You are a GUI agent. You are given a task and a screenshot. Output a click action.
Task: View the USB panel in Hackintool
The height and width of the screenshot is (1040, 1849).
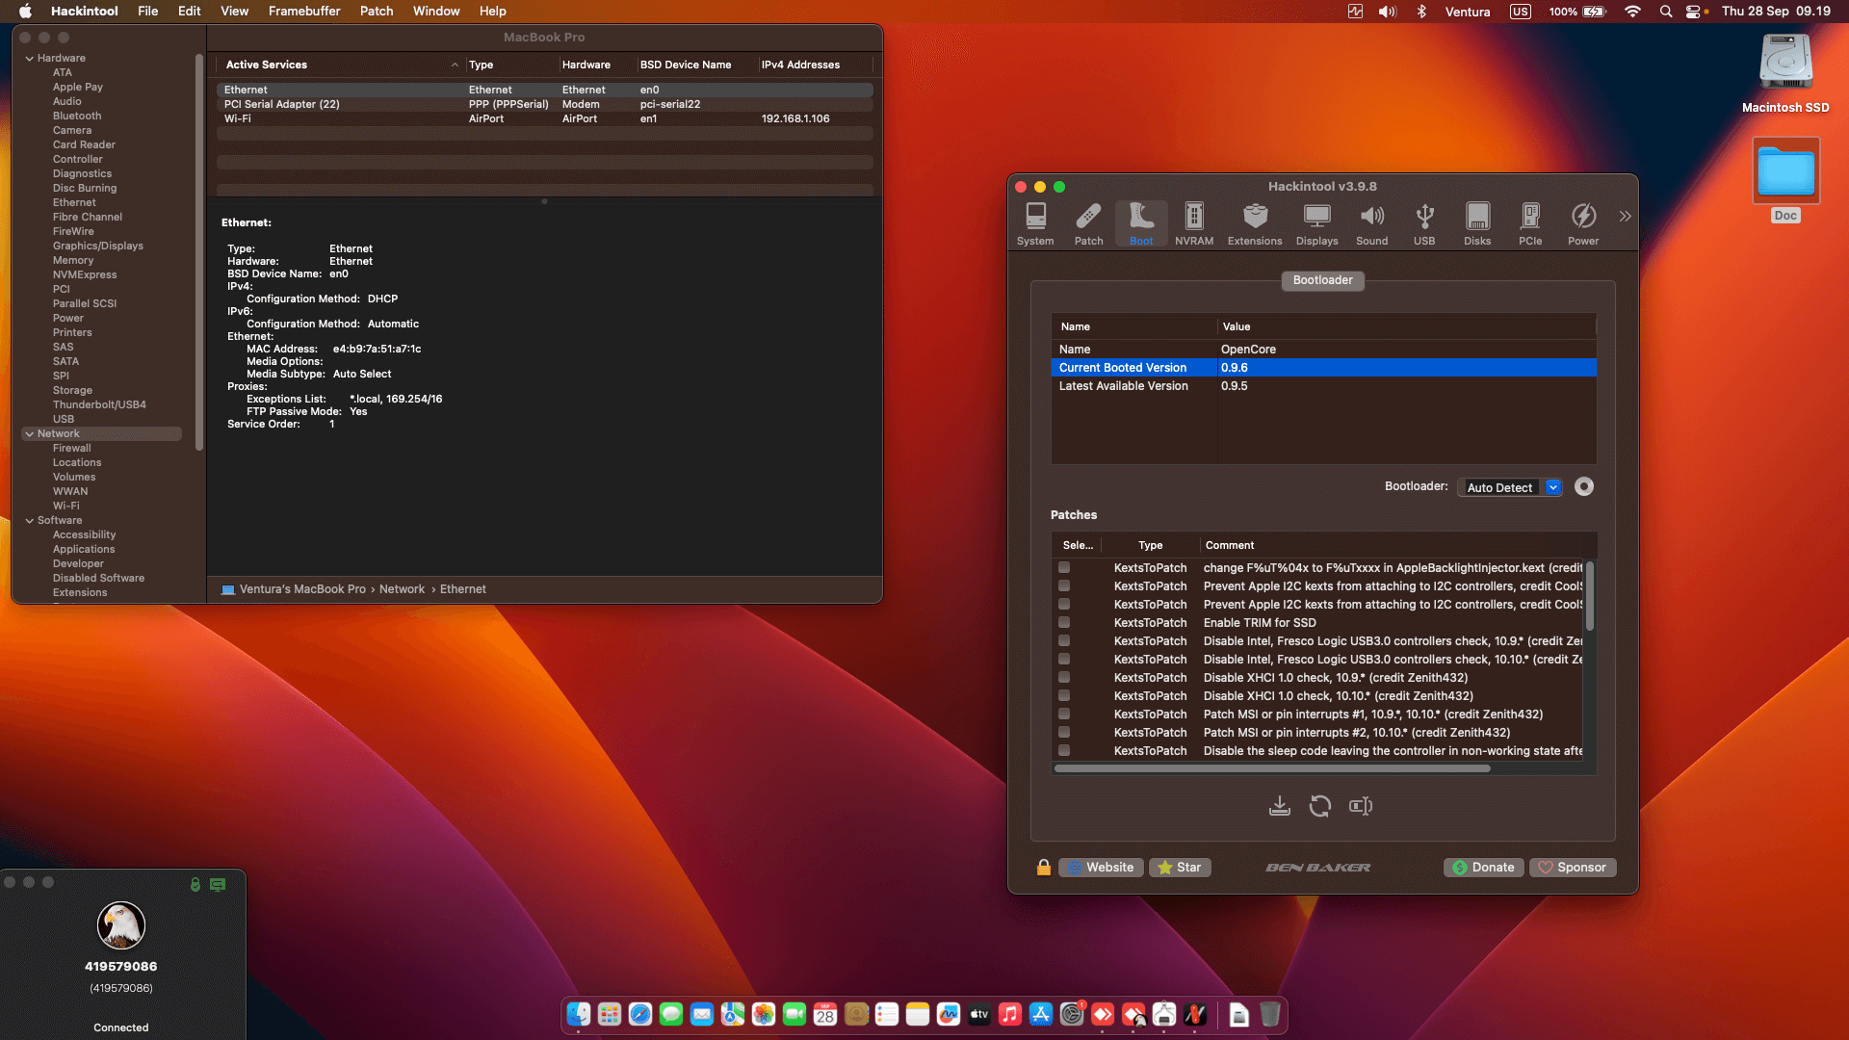(1424, 222)
